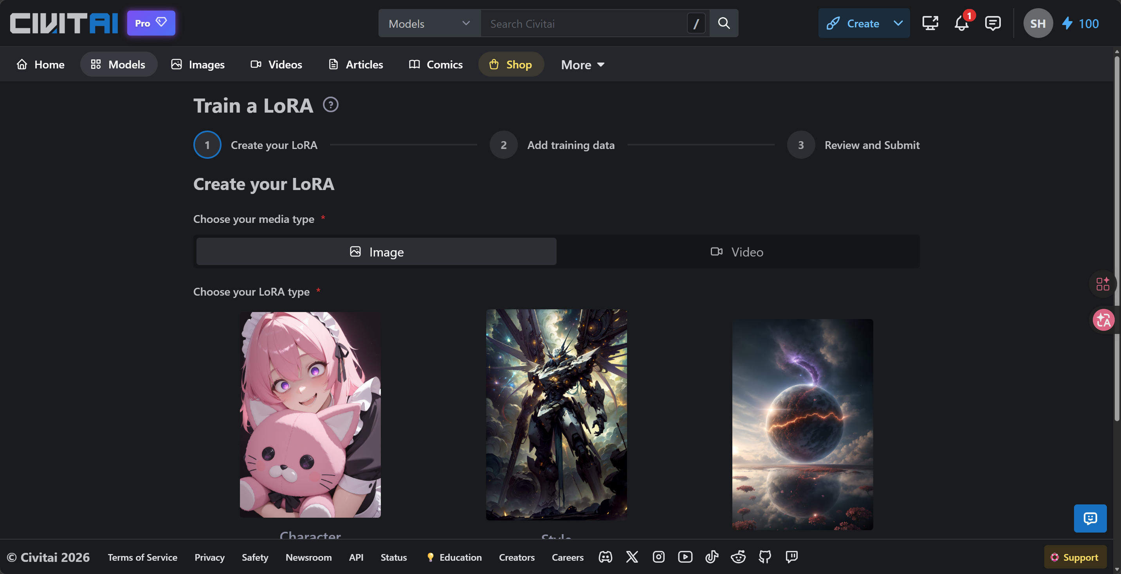This screenshot has width=1121, height=574.
Task: Open the monitor share icon in header
Action: (930, 23)
